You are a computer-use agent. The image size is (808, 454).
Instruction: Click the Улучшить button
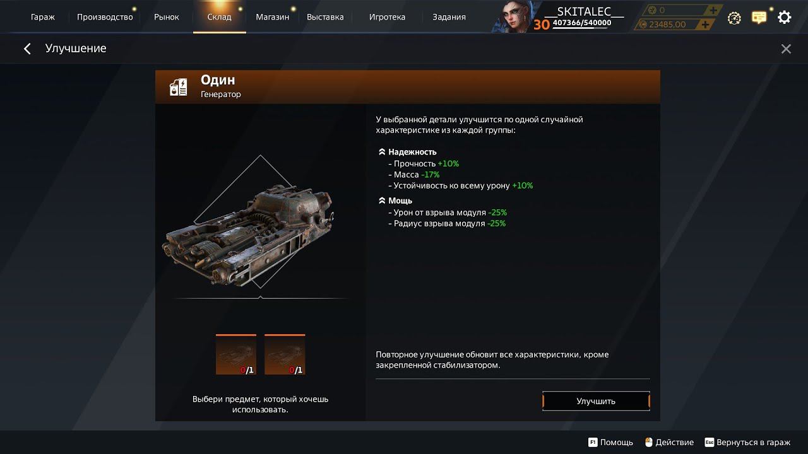[596, 401]
